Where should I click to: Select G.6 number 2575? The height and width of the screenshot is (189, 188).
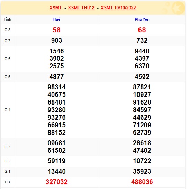[57, 66]
